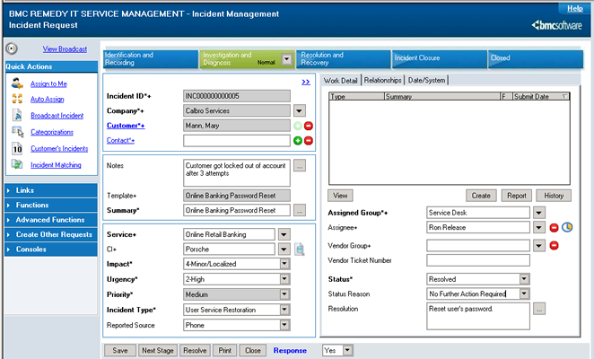Clear Customer with red minus icon
594x359 pixels.
tap(309, 126)
